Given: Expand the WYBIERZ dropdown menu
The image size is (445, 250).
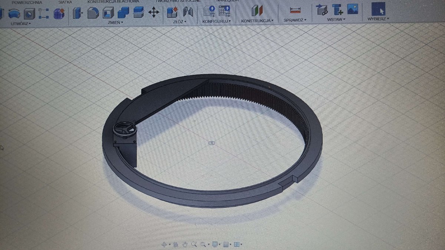Looking at the screenshot, I should (x=378, y=19).
